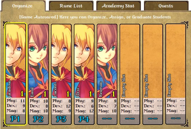The width and height of the screenshot is (191, 129).
Task: Click Gradius level 1 indicator
Action: (x=22, y=94)
